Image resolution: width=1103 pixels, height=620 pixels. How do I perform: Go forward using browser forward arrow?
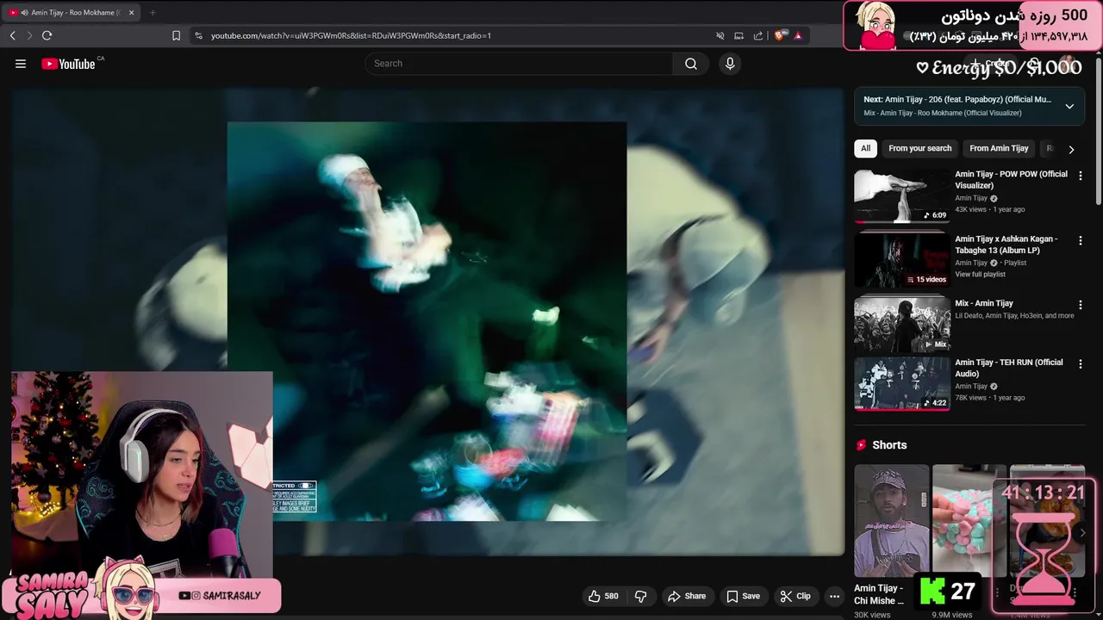tap(29, 35)
